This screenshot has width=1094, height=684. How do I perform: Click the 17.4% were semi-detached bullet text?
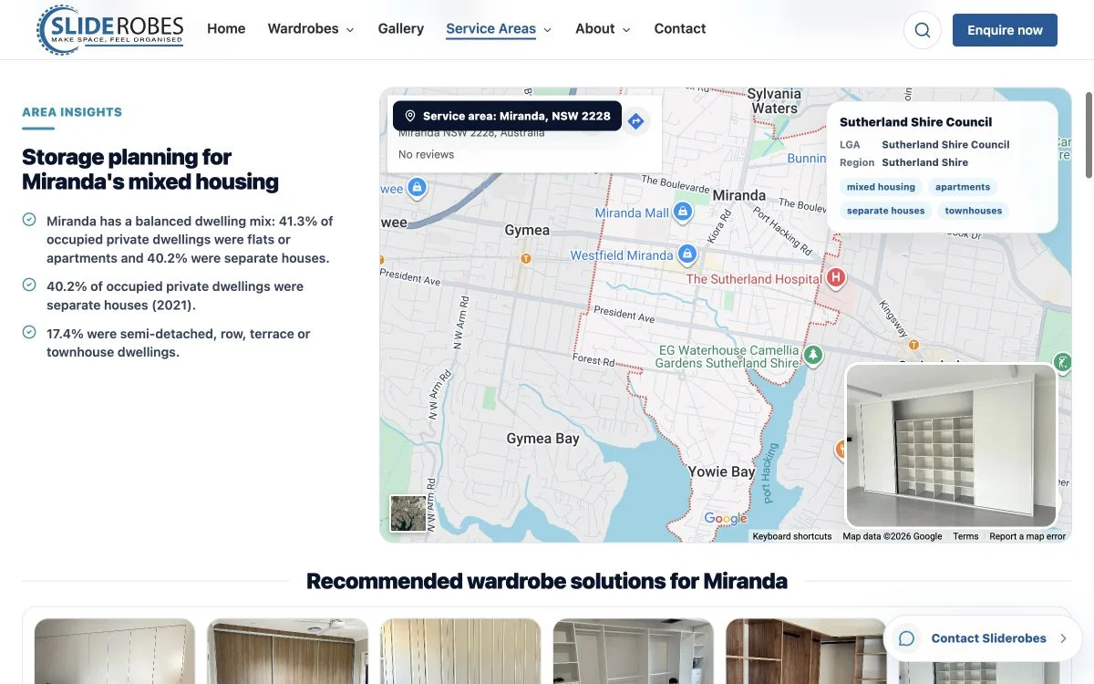(x=178, y=343)
